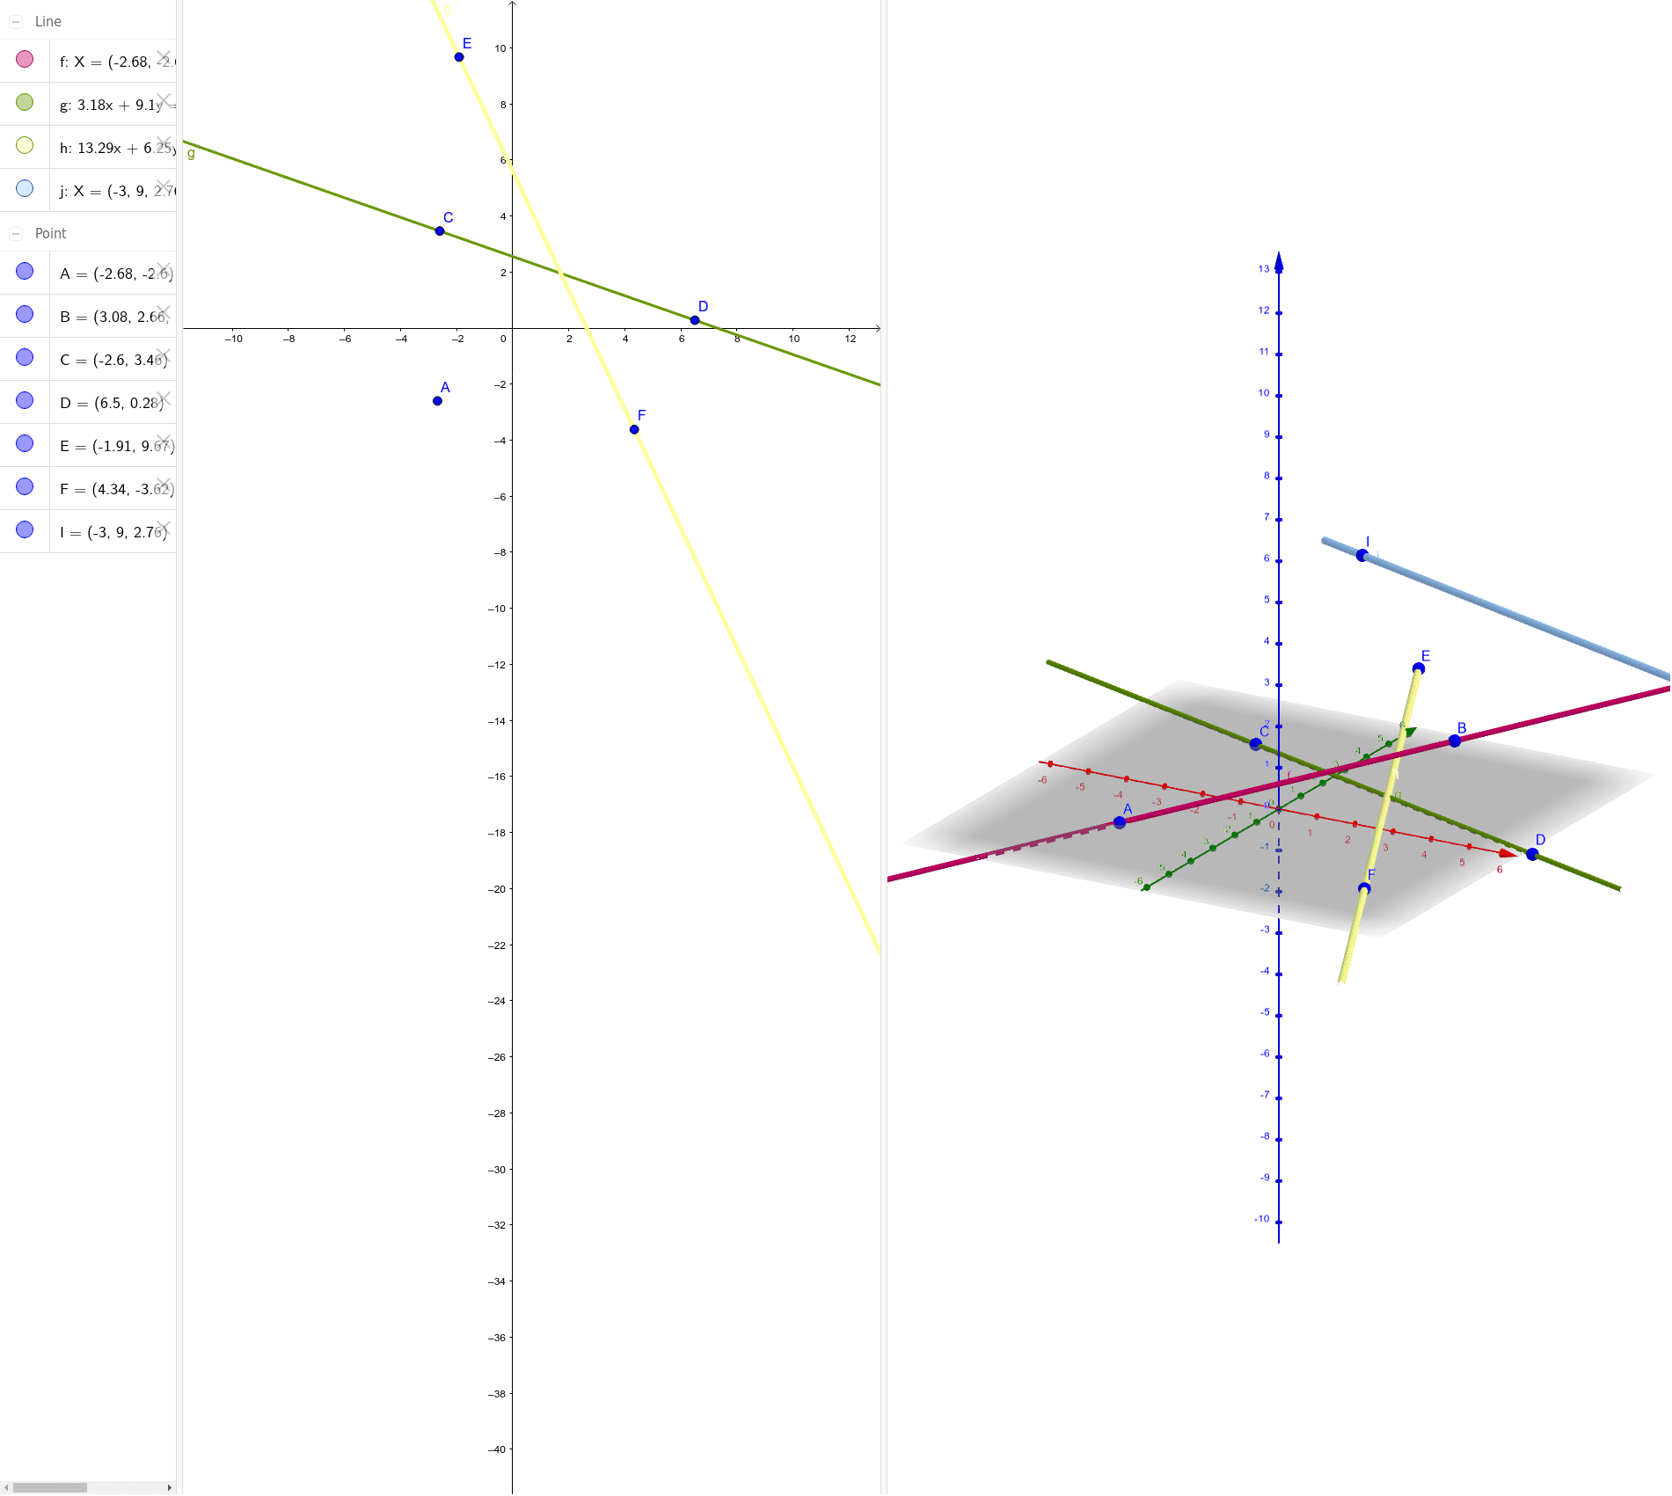Image resolution: width=1672 pixels, height=1496 pixels.
Task: Delete line h with its X icon
Action: (x=164, y=143)
